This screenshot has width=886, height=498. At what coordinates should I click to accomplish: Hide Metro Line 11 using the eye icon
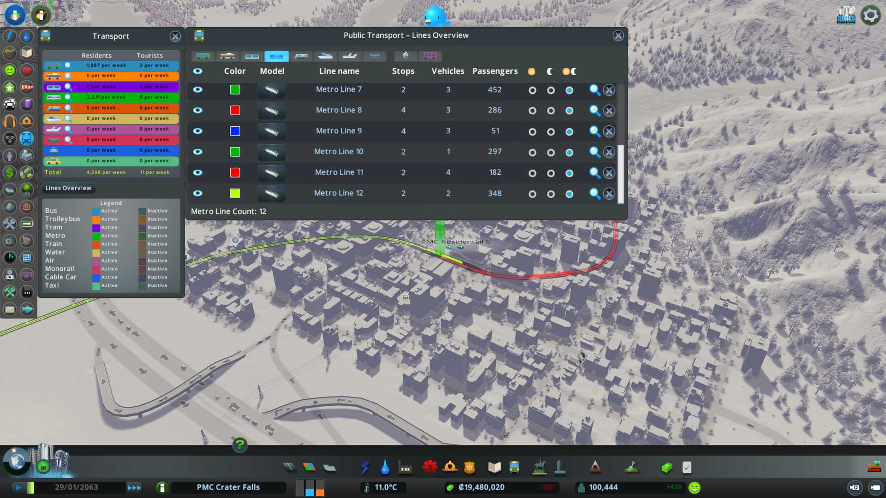point(198,172)
